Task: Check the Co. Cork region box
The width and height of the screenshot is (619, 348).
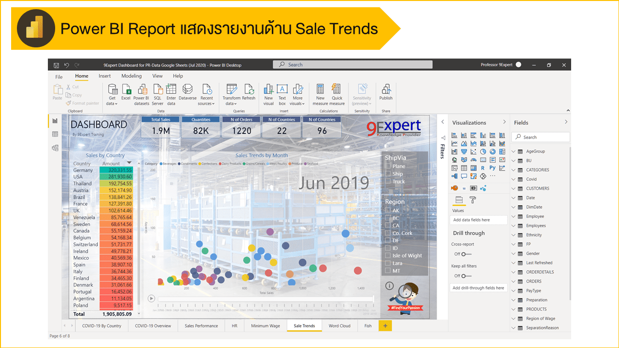Action: 388,233
